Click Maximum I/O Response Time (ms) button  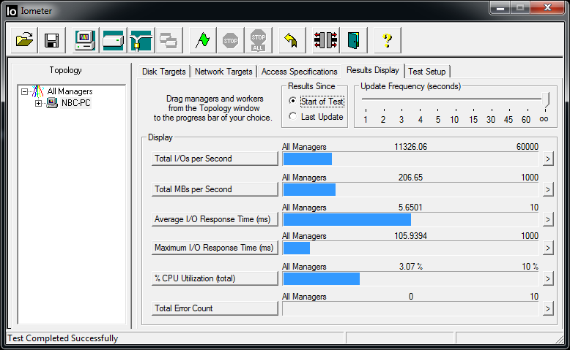(x=215, y=248)
